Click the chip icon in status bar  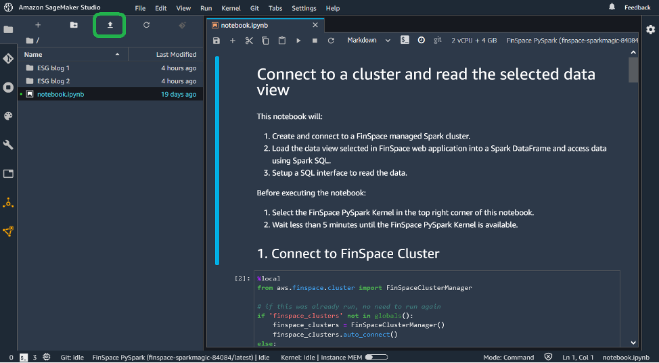pyautogui.click(x=47, y=357)
